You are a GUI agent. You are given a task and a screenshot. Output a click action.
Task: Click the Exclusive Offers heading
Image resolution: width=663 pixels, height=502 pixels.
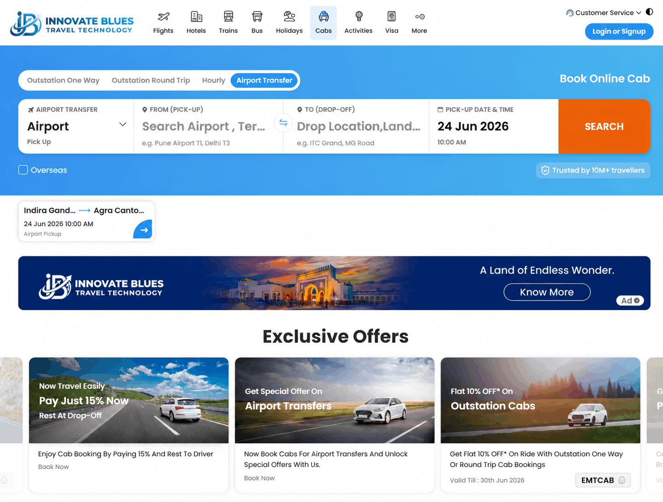[x=336, y=336]
